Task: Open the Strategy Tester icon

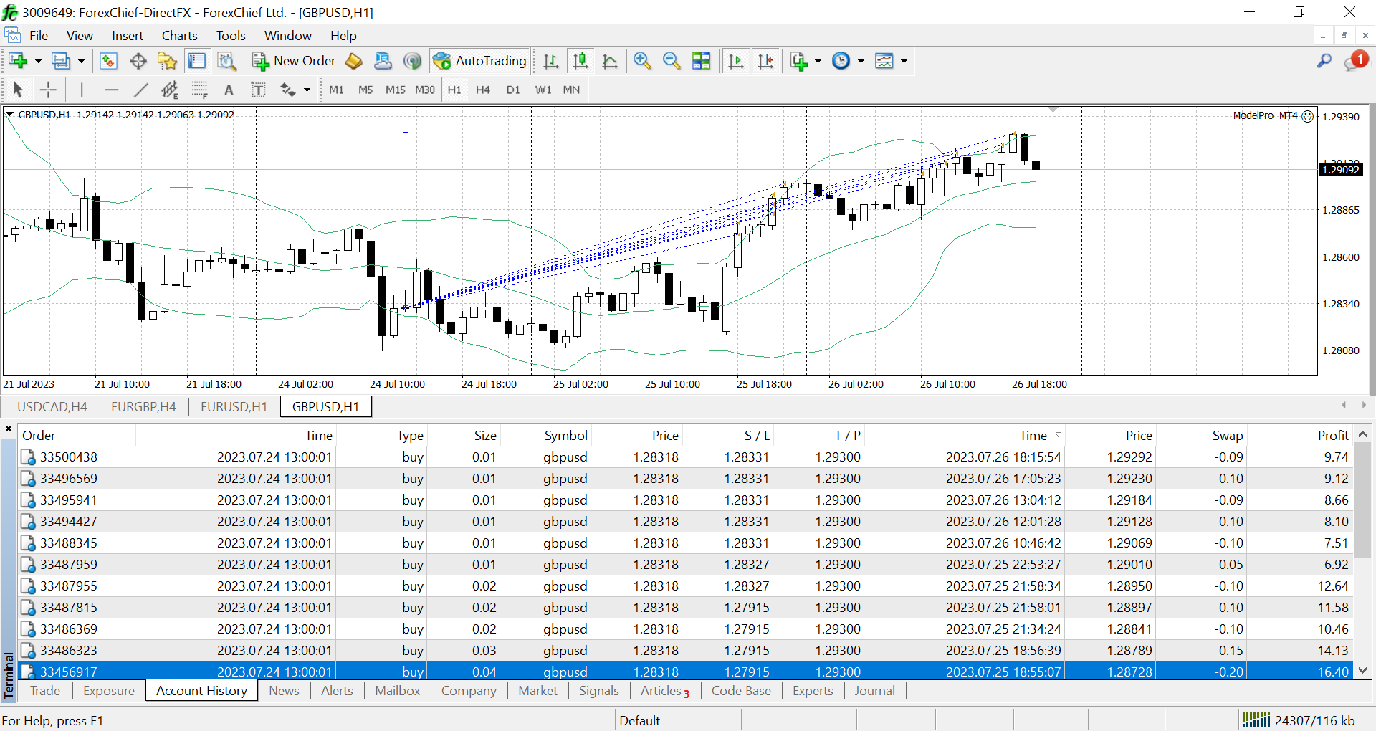Action: [x=226, y=61]
